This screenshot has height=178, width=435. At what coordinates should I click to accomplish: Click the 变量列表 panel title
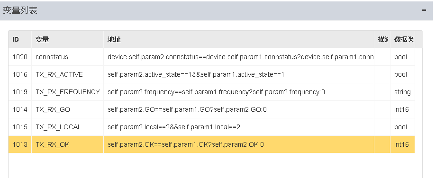tap(20, 10)
